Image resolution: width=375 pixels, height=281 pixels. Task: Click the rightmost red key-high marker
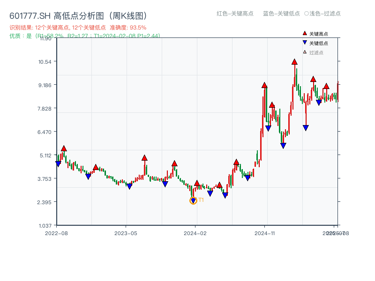[326, 86]
